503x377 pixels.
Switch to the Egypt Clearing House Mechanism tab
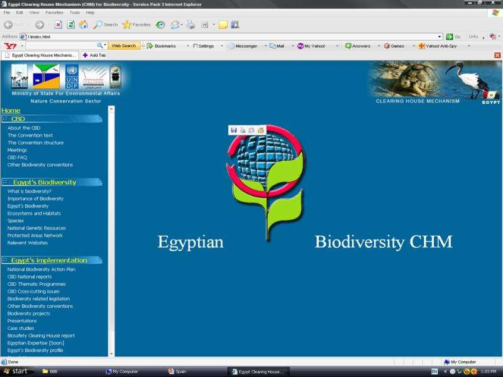point(40,55)
